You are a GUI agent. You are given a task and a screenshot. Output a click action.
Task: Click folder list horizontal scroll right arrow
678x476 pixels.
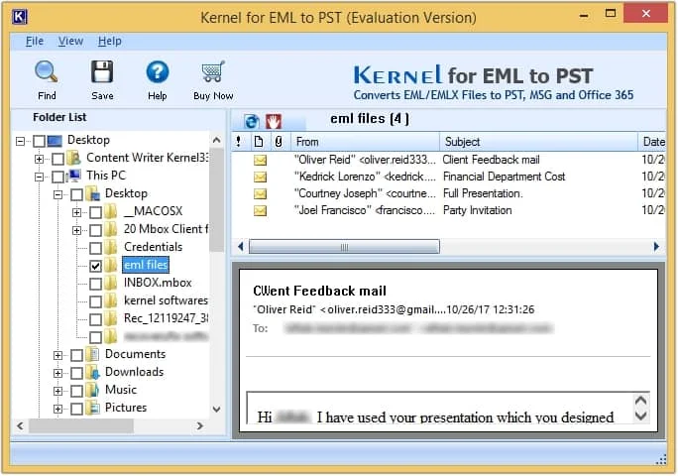click(x=200, y=425)
